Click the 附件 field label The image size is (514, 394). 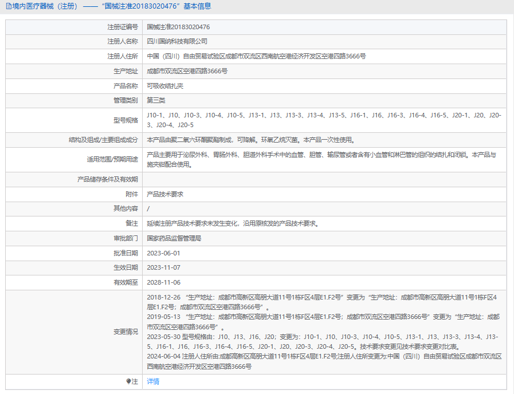(x=132, y=194)
